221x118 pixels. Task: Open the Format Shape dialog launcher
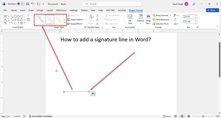(x=85, y=27)
